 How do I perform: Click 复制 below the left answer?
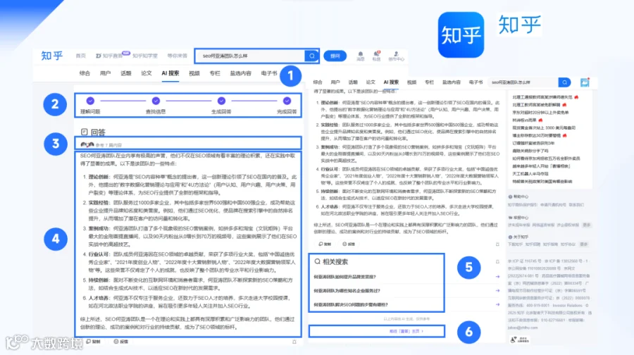coord(94,342)
